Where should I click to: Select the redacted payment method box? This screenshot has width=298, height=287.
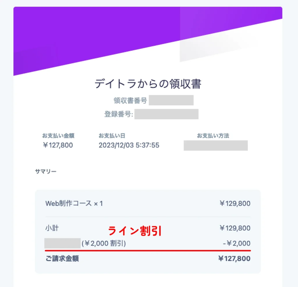coord(216,146)
